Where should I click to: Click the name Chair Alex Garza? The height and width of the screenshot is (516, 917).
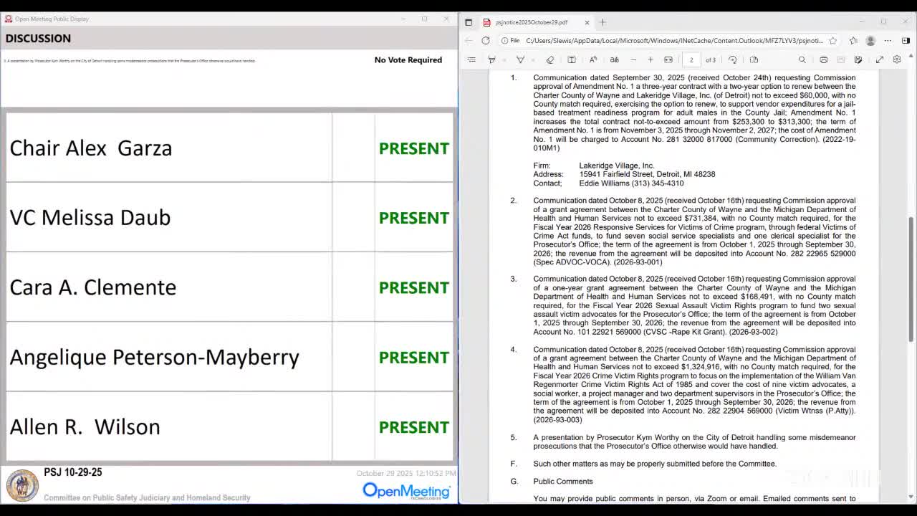(x=91, y=148)
